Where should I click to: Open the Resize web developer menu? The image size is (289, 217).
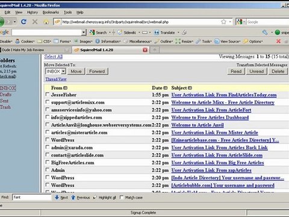pos(184,42)
